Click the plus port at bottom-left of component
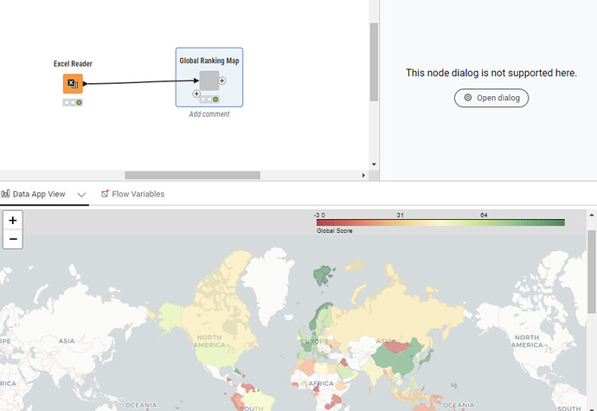 coord(196,93)
